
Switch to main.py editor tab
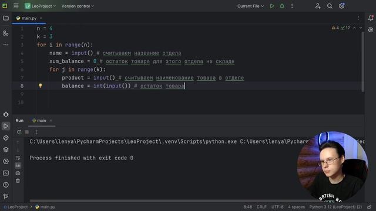point(29,18)
